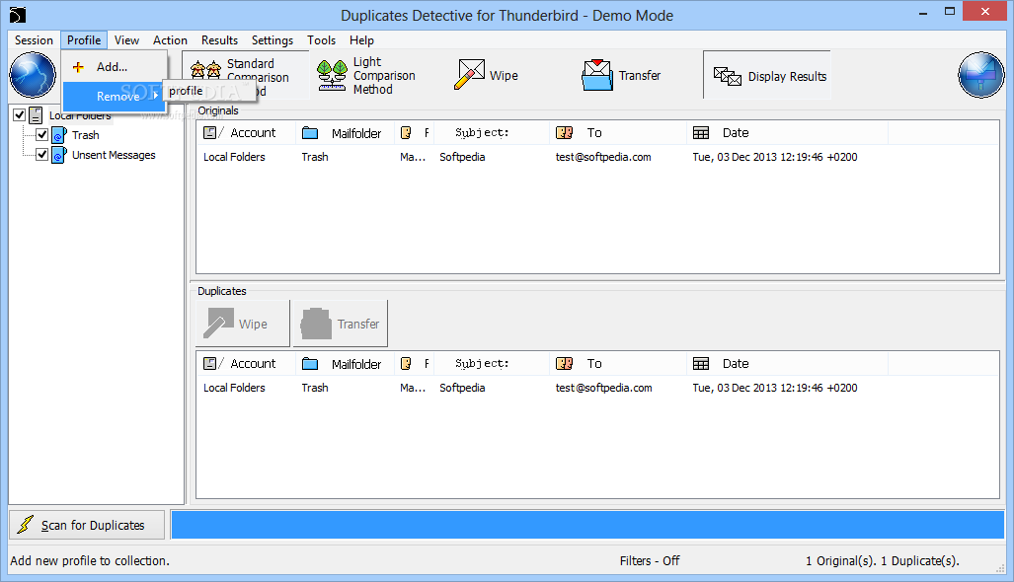Select Light Comparison Method trees icon
This screenshot has width=1014, height=582.
[x=332, y=76]
